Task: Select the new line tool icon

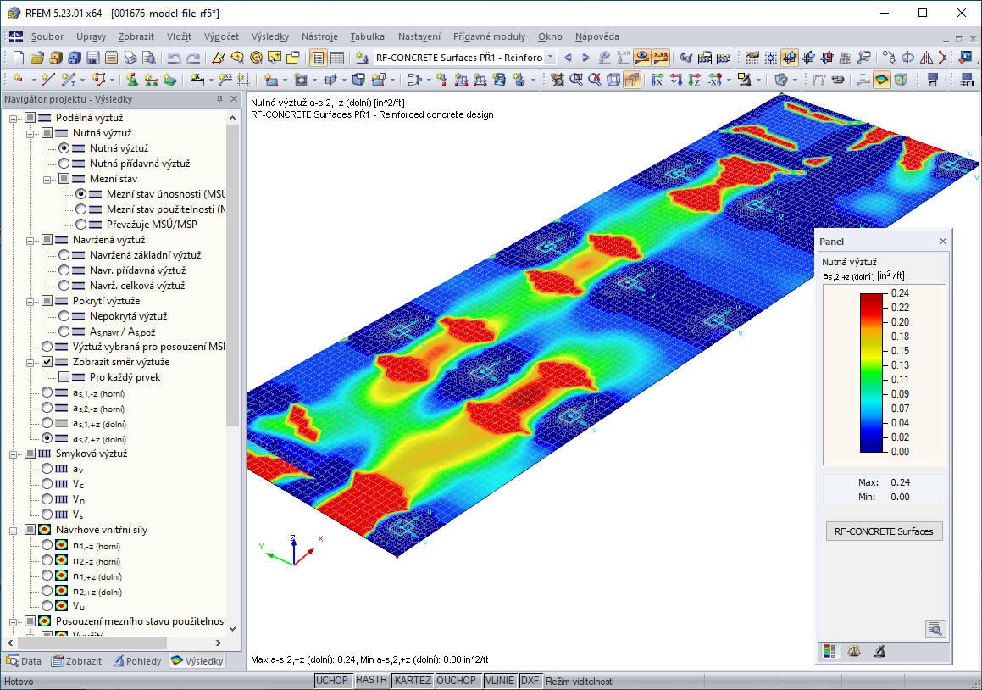Action: (x=47, y=80)
